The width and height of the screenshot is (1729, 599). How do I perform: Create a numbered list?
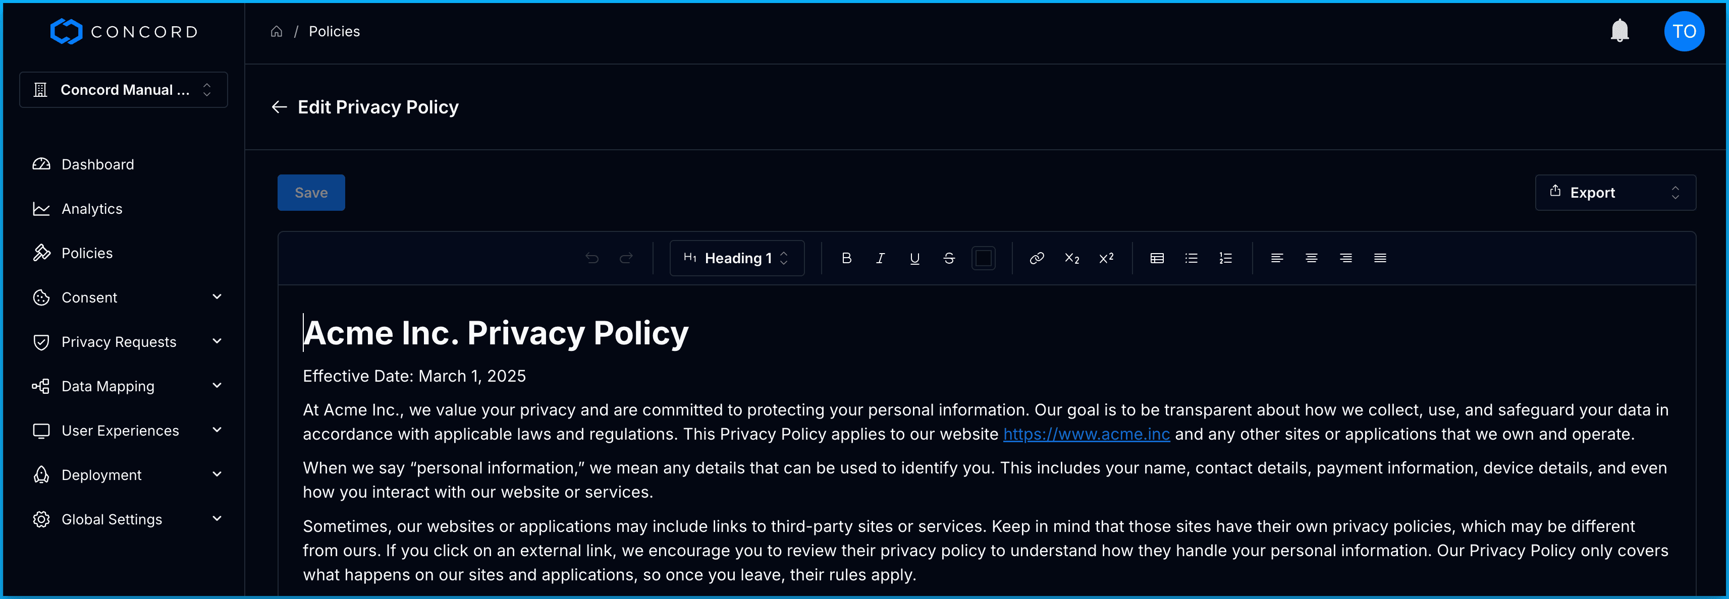(1225, 258)
